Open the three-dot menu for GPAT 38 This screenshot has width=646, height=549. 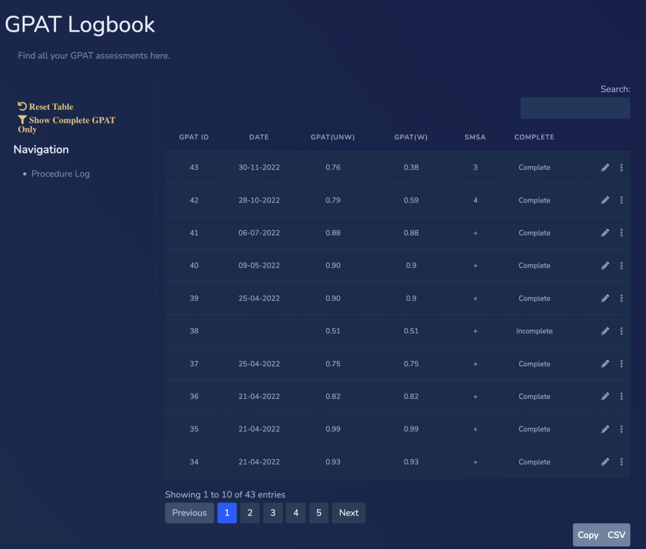[x=621, y=331]
